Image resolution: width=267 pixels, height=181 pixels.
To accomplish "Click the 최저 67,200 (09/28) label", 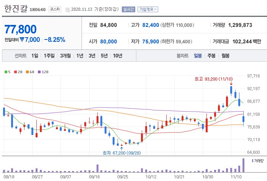I will (121, 153).
